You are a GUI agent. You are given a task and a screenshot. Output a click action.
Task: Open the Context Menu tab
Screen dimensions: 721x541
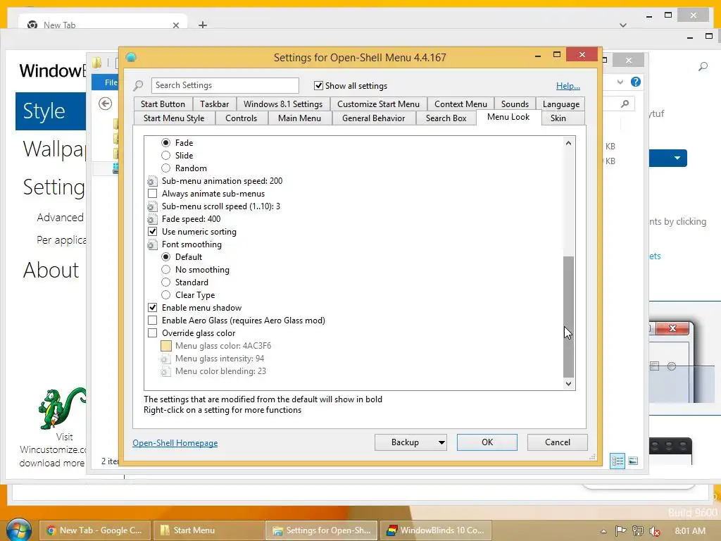pyautogui.click(x=460, y=104)
